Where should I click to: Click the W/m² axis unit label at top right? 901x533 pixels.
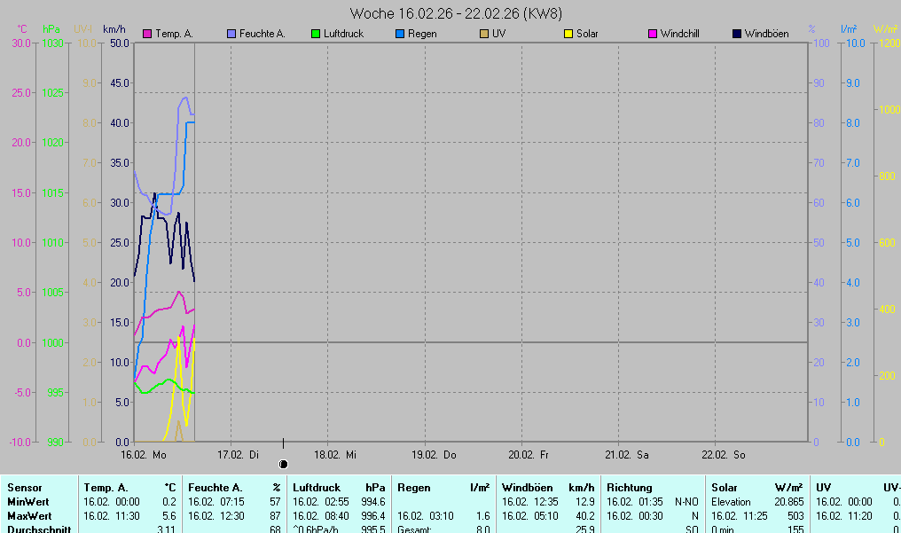887,29
